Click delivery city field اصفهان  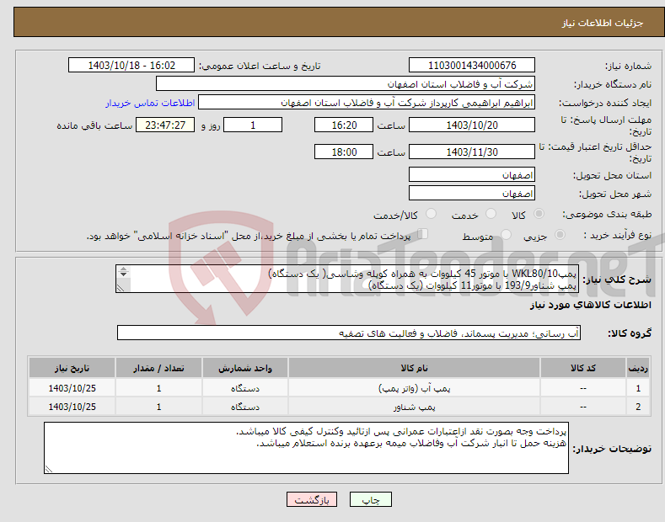(472, 193)
